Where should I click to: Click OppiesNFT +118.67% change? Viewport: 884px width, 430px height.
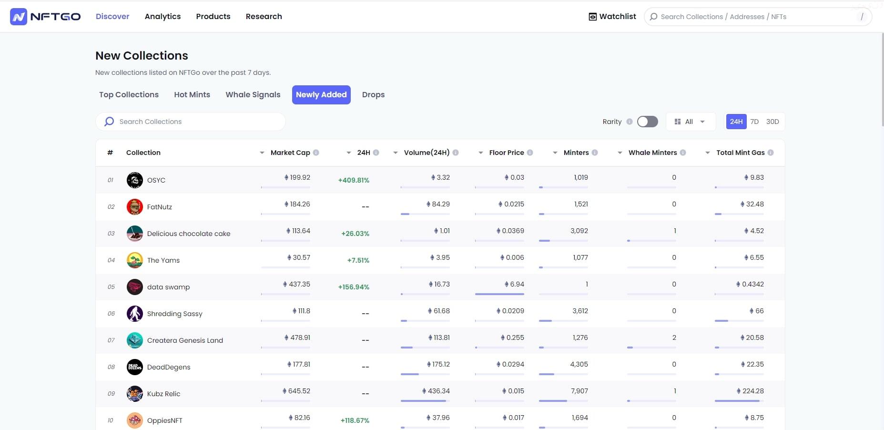(x=355, y=420)
